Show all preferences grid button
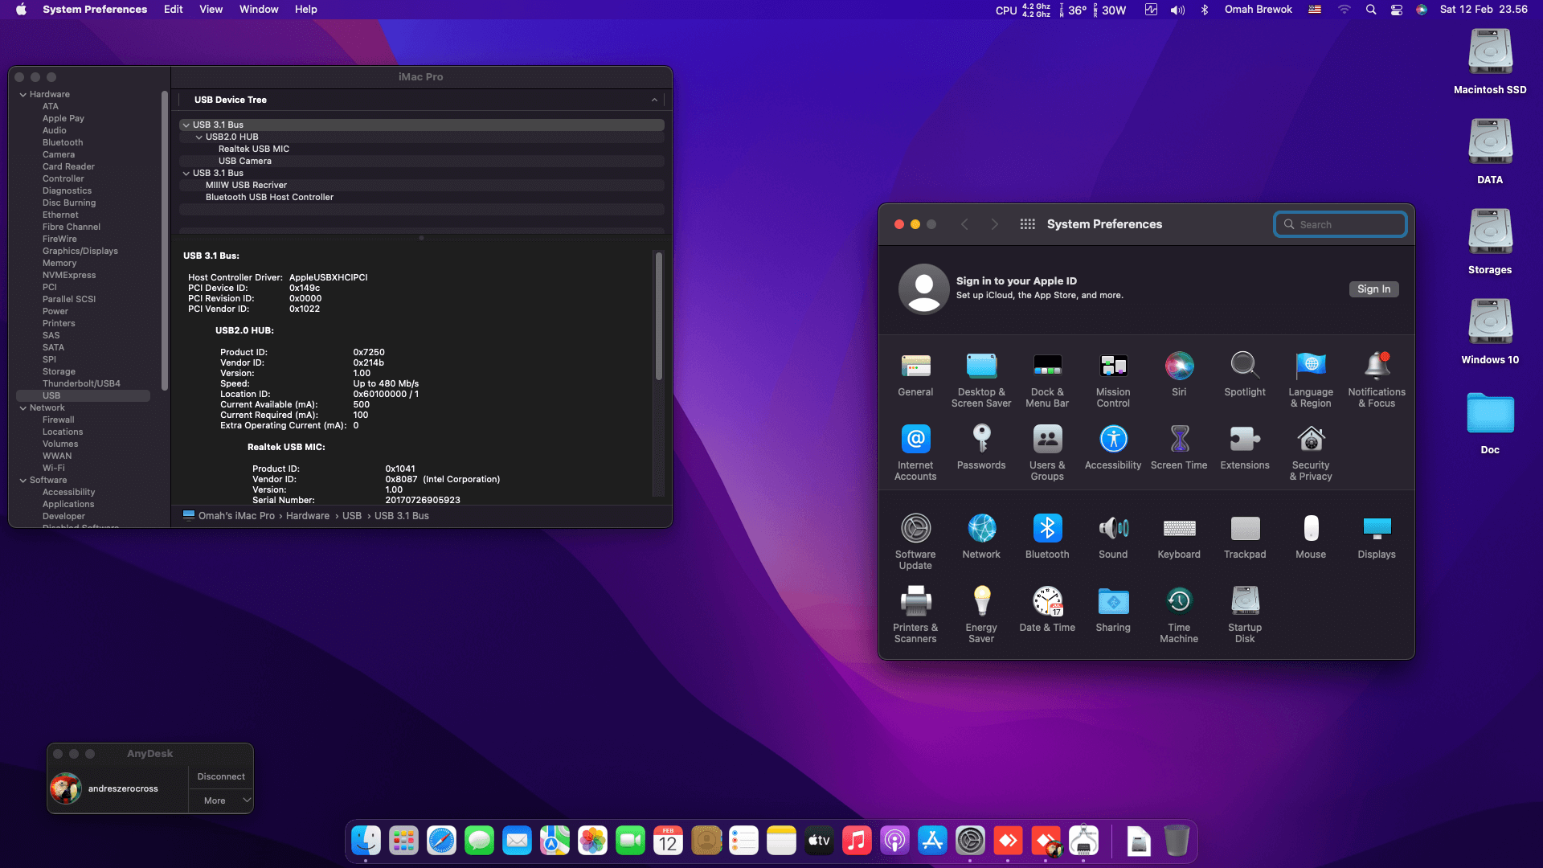Screen dimensions: 1543x868 1027,224
